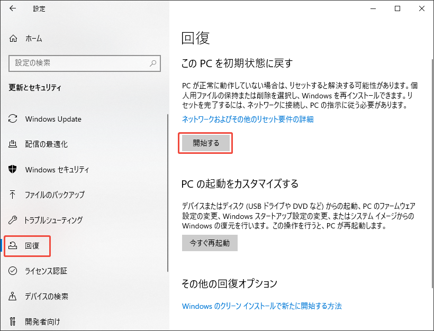Click the トラブルシューティング wrench icon
The width and height of the screenshot is (434, 331).
click(x=13, y=220)
